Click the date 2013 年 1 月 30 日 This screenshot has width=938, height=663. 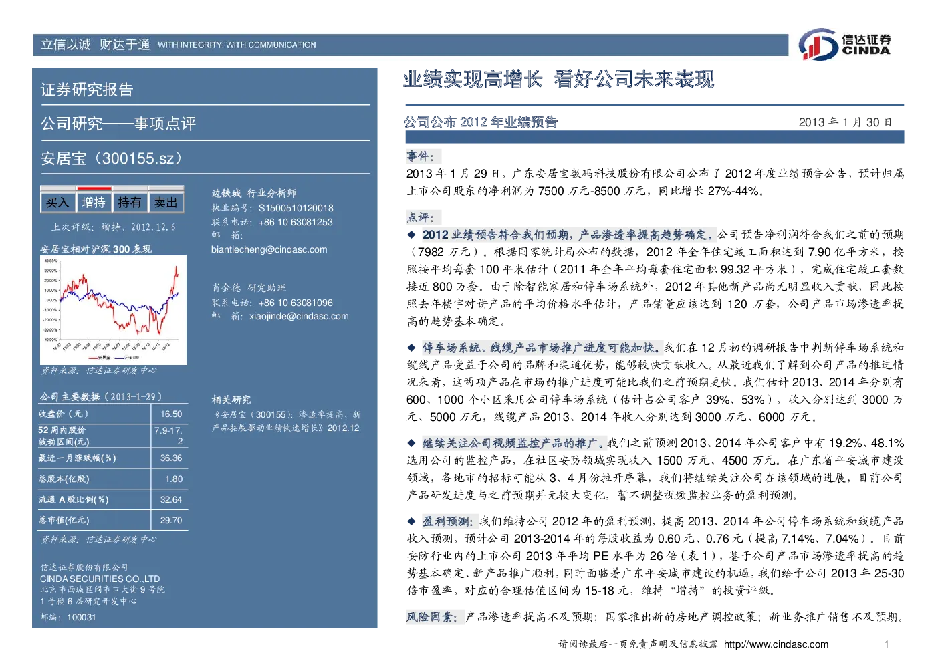pos(845,122)
